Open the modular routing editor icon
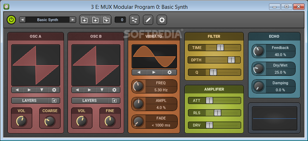 coord(135,20)
